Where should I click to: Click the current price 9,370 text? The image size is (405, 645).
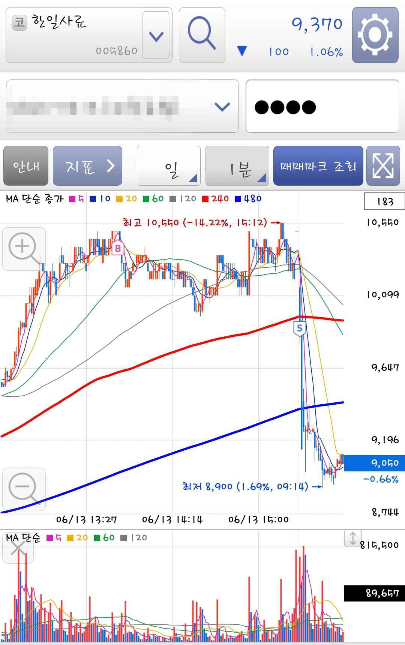(x=317, y=24)
